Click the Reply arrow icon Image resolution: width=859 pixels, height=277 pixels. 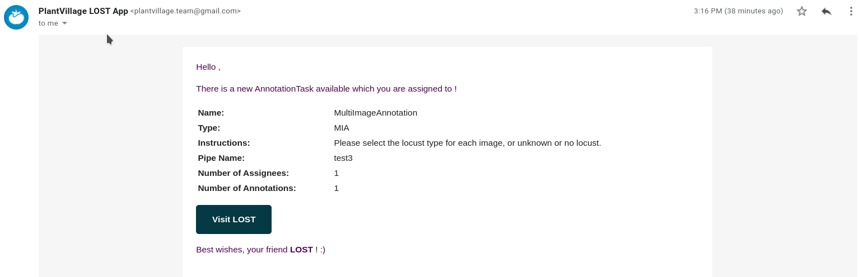827,11
